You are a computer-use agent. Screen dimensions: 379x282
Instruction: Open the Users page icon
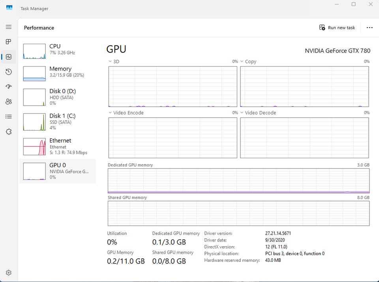click(9, 102)
